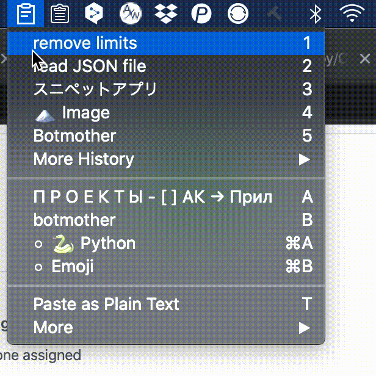
Task: Open the Bluetooth menu bar icon
Action: pyautogui.click(x=316, y=14)
